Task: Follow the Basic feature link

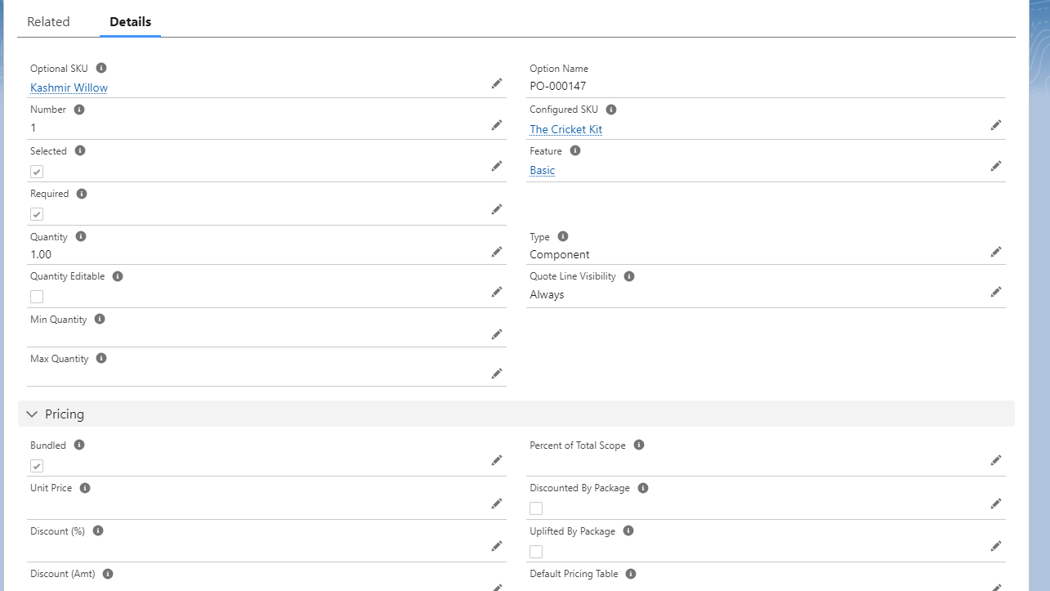Action: pyautogui.click(x=542, y=170)
